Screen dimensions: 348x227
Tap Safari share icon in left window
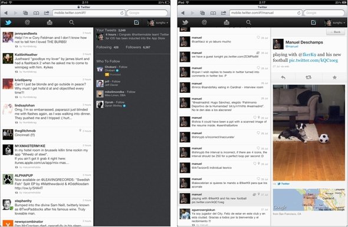click(47, 13)
